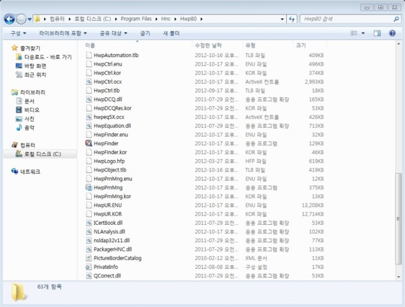
Task: Click the HwpAutomation.tlb file icon
Action: (89, 55)
